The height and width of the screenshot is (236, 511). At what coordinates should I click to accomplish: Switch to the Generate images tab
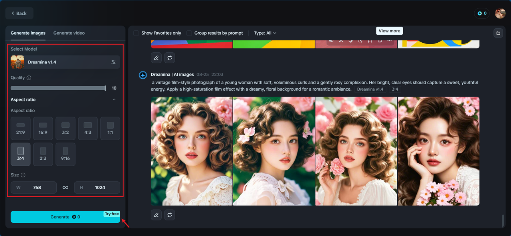28,33
